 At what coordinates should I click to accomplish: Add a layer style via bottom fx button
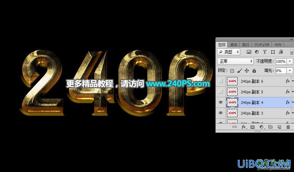click(x=244, y=127)
